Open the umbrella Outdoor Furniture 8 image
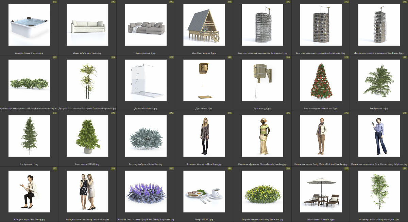 (321, 191)
